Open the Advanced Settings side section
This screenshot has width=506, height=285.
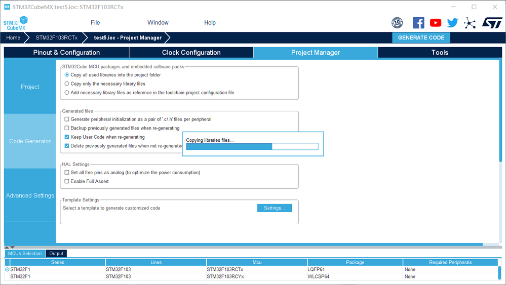[x=30, y=195]
